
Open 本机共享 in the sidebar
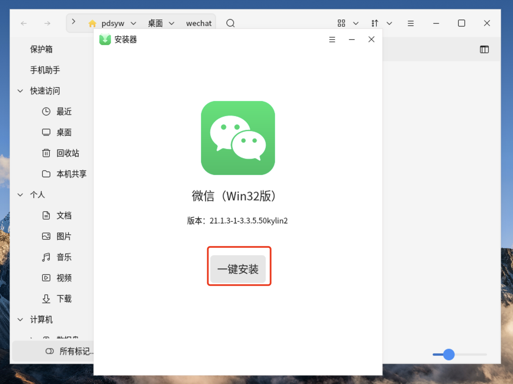coord(72,174)
